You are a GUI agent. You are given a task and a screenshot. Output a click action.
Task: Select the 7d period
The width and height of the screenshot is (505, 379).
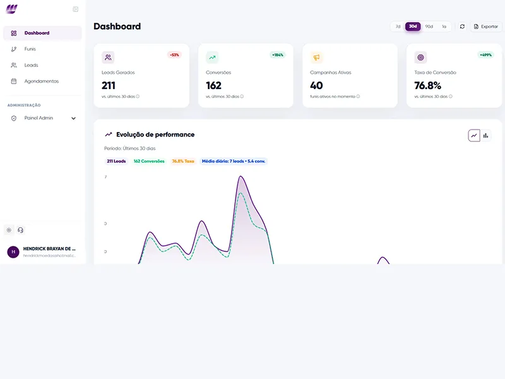tap(398, 27)
